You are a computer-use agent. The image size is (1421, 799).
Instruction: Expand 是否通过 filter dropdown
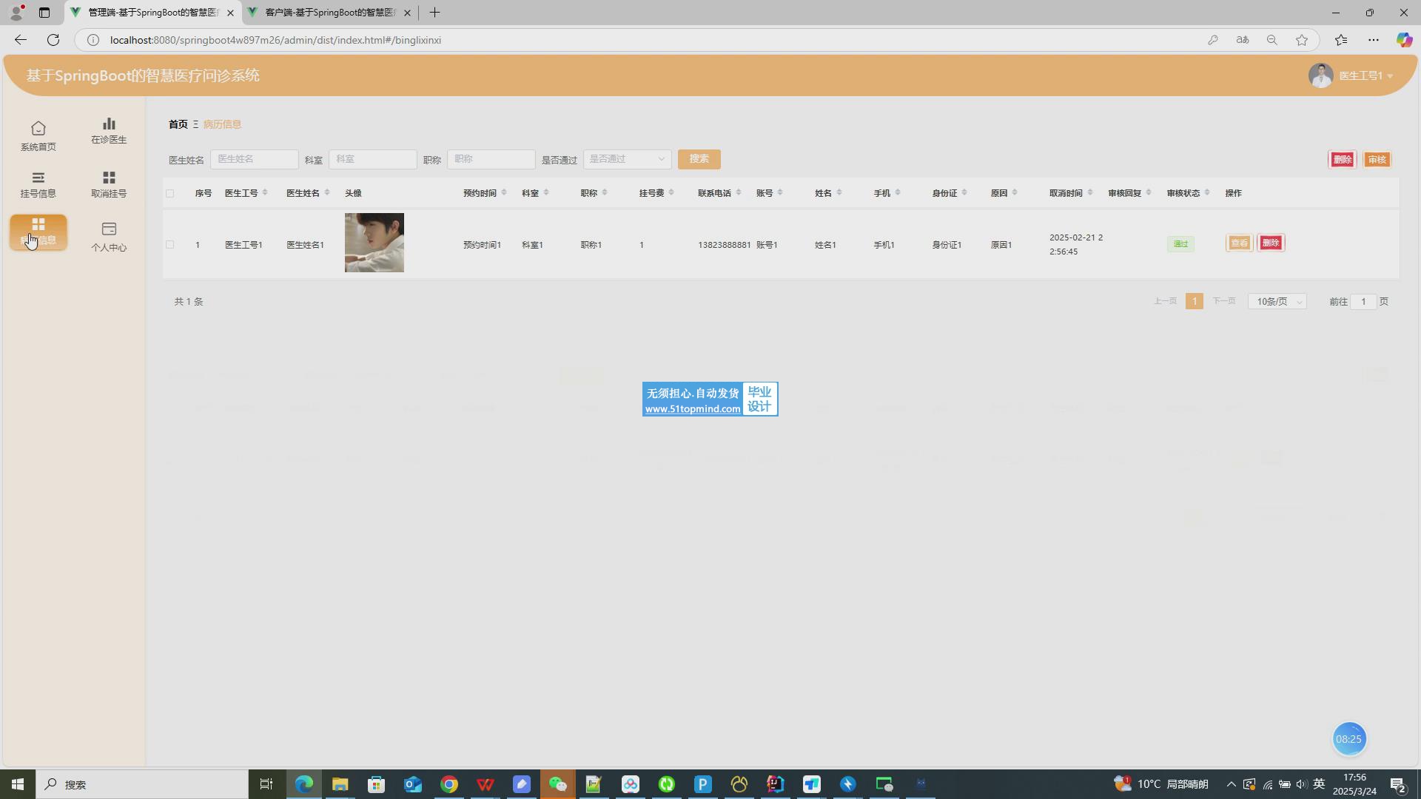pyautogui.click(x=627, y=159)
